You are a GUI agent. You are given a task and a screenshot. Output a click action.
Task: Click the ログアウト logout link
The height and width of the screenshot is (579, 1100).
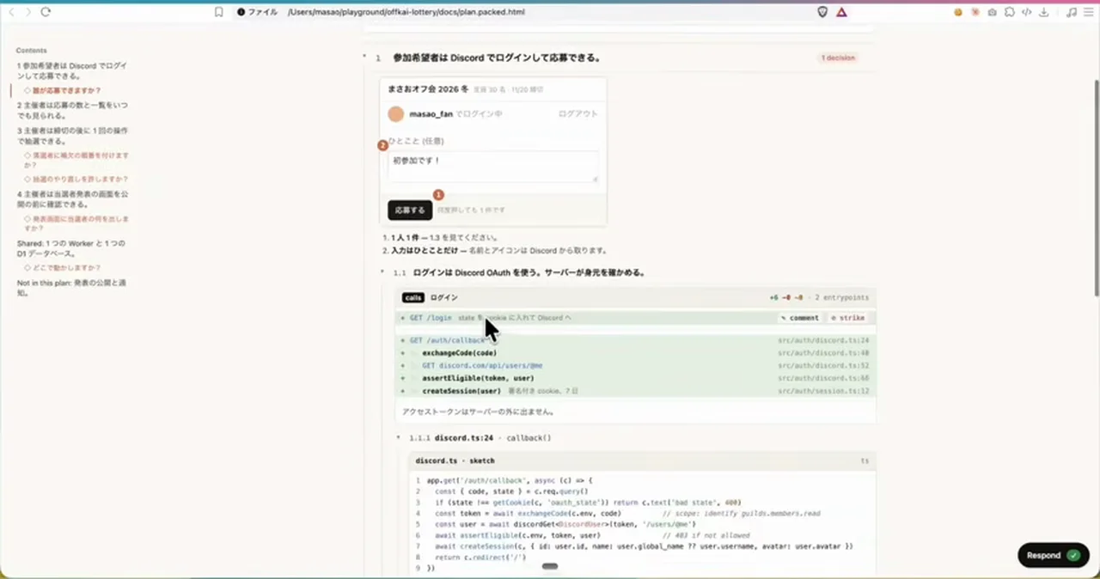[x=577, y=113]
